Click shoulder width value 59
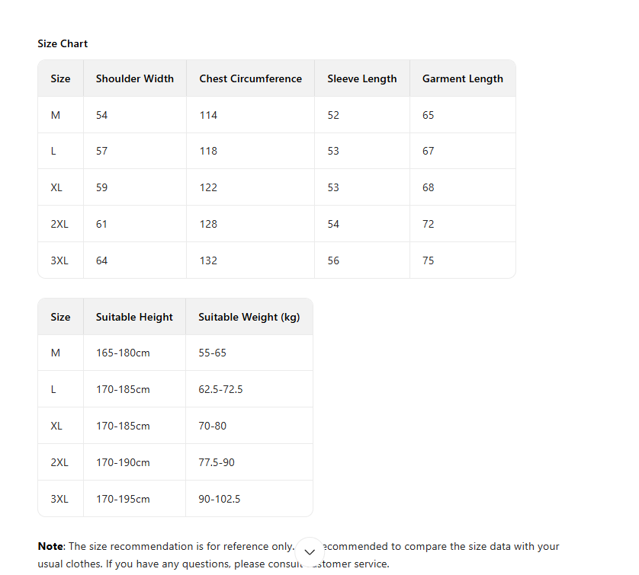 click(102, 187)
